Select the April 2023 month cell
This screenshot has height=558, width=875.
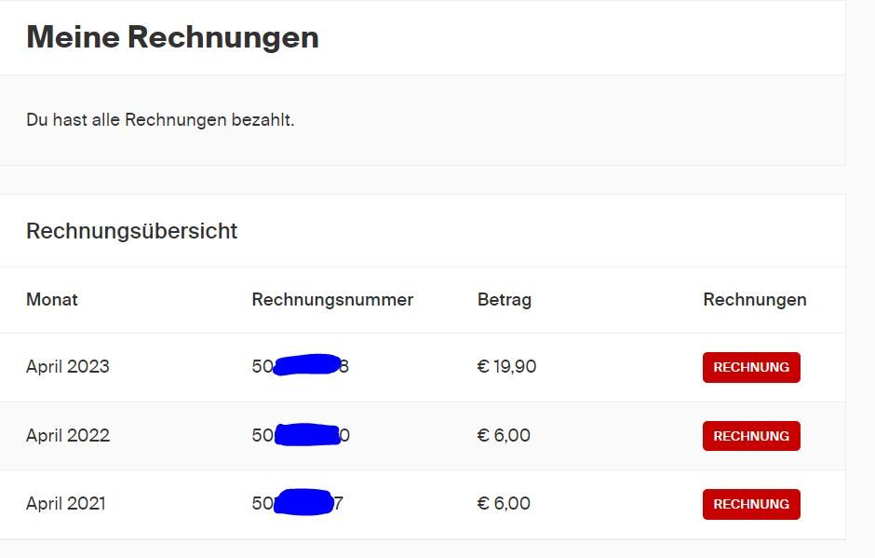(68, 366)
